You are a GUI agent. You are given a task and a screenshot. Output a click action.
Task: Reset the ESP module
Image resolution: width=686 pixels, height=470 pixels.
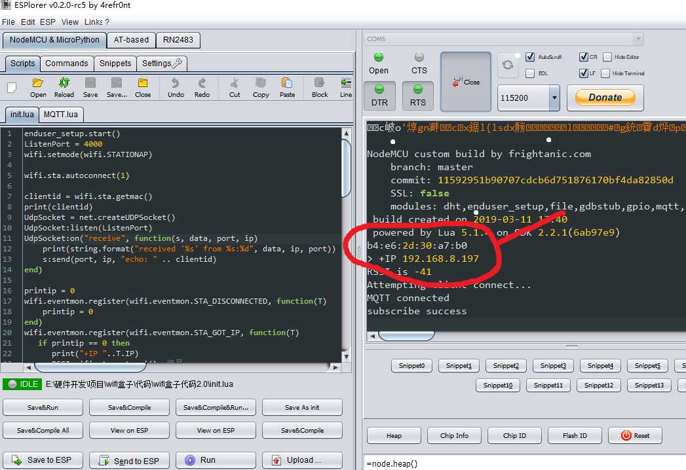pyautogui.click(x=636, y=435)
